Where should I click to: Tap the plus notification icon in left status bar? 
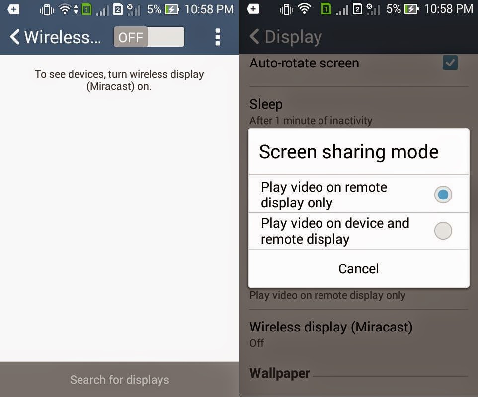pos(13,9)
